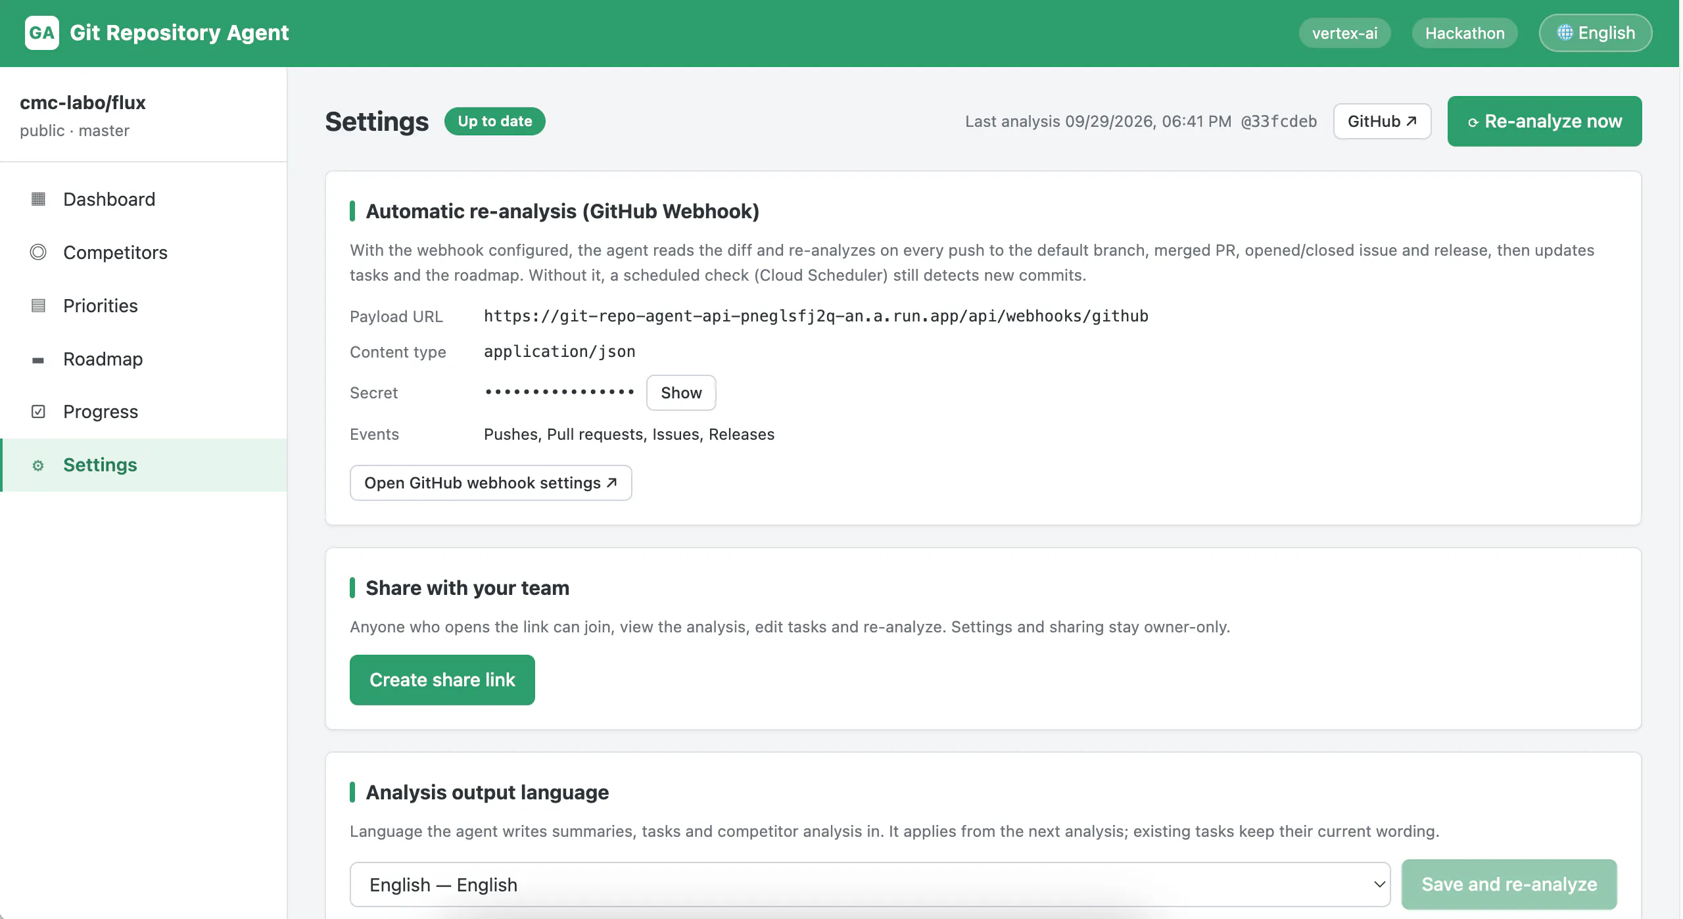Click the globe icon next to English
1683x919 pixels.
click(1565, 33)
